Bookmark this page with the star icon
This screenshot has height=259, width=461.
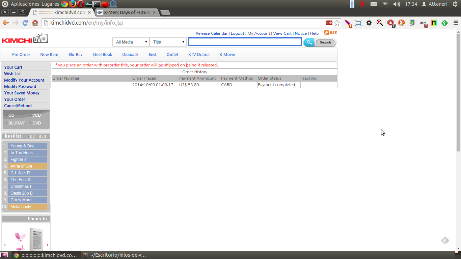(337, 23)
